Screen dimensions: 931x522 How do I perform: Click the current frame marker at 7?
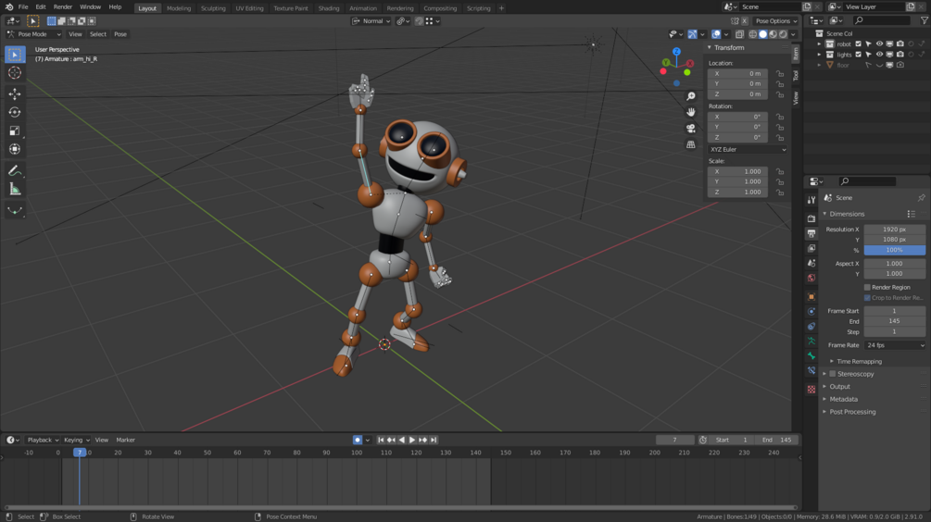[x=80, y=453]
